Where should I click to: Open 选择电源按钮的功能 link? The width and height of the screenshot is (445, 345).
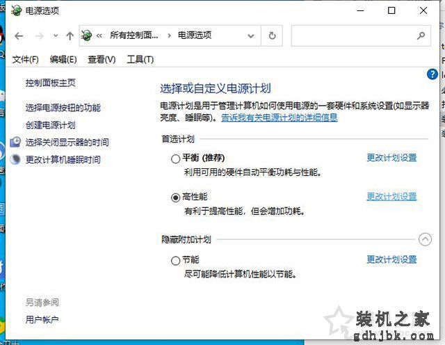[63, 108]
